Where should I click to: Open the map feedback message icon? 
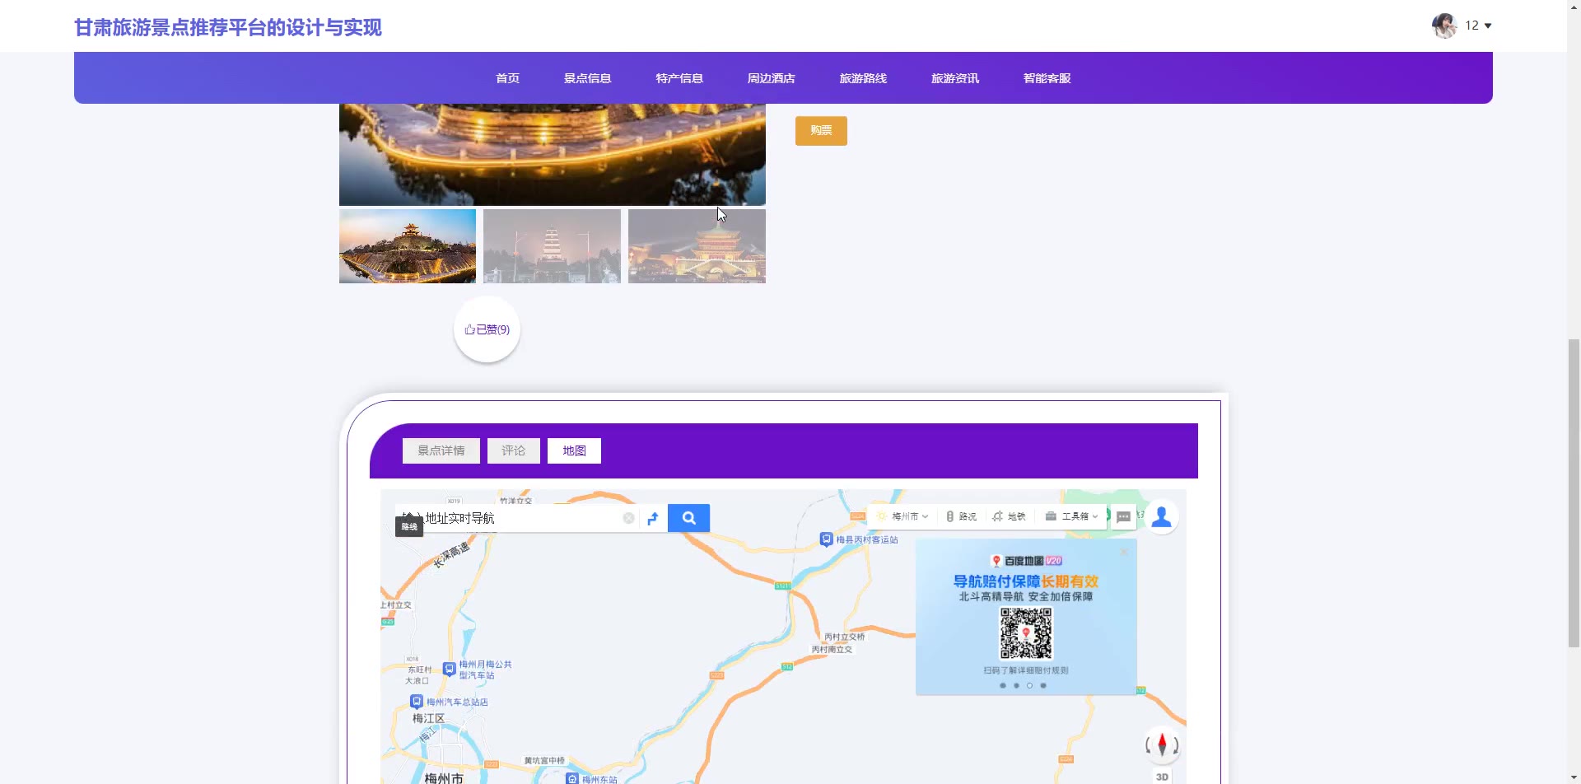pos(1123,516)
